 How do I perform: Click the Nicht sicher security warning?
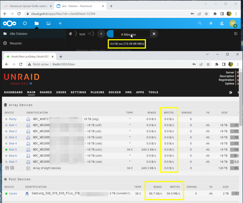tap(38, 64)
